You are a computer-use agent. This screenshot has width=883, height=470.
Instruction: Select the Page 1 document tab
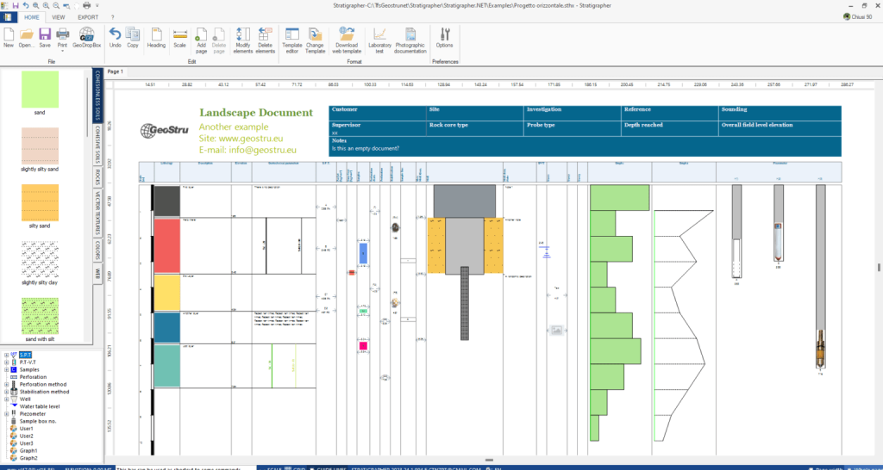[x=116, y=72]
